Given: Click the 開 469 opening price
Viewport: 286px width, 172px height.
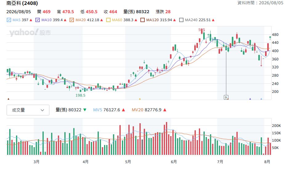Looking at the screenshot, I should pos(44,12).
